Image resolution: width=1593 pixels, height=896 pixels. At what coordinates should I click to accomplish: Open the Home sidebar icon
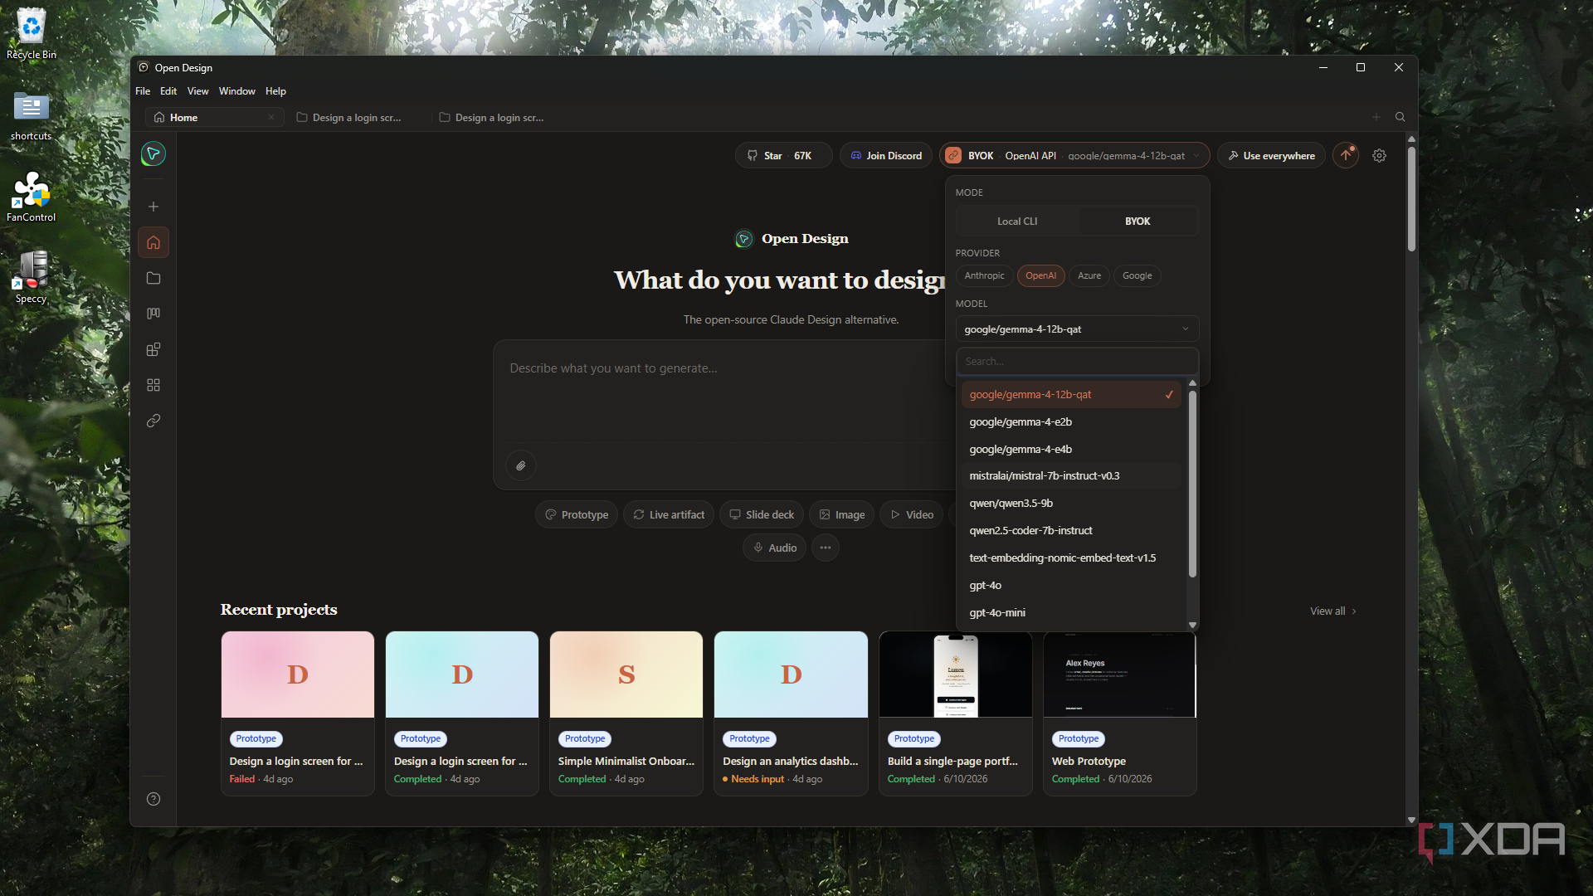(x=153, y=242)
